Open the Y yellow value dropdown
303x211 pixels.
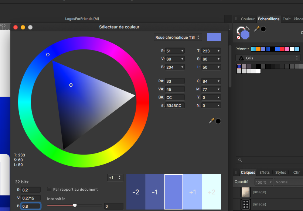(x=218, y=97)
